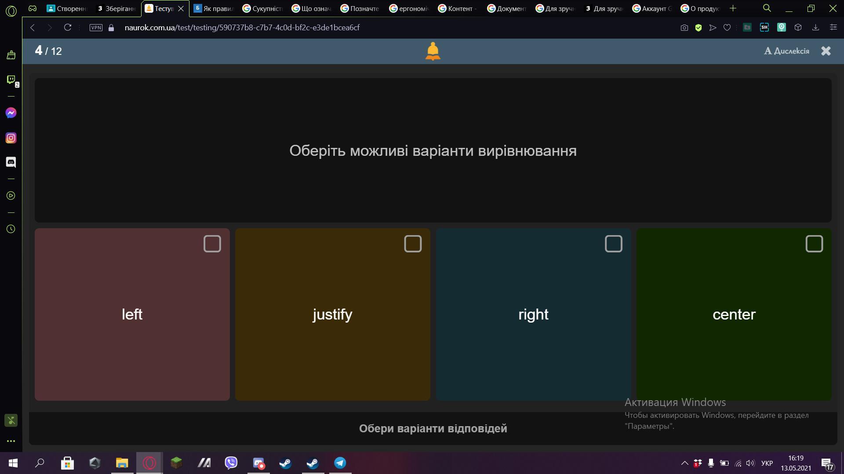Open Discord in the Opera sidebar
844x474 pixels.
pyautogui.click(x=11, y=162)
